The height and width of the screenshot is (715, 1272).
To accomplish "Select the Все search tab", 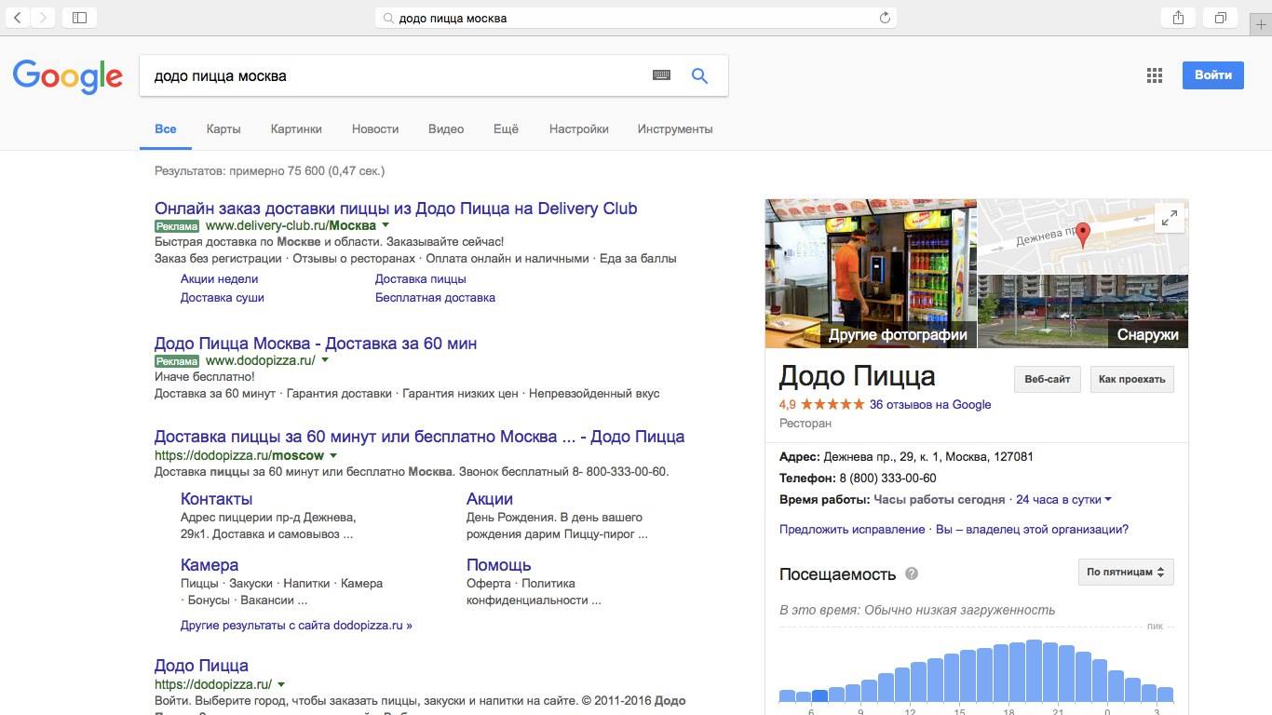I will pyautogui.click(x=166, y=129).
